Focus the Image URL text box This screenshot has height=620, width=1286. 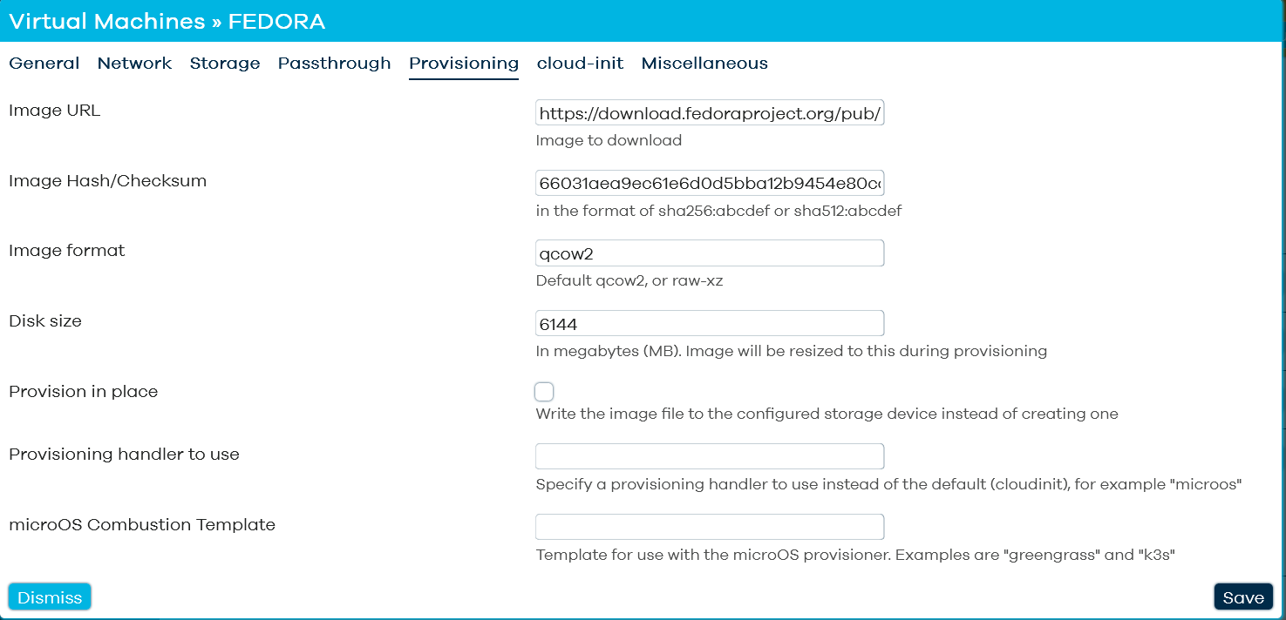(x=710, y=113)
